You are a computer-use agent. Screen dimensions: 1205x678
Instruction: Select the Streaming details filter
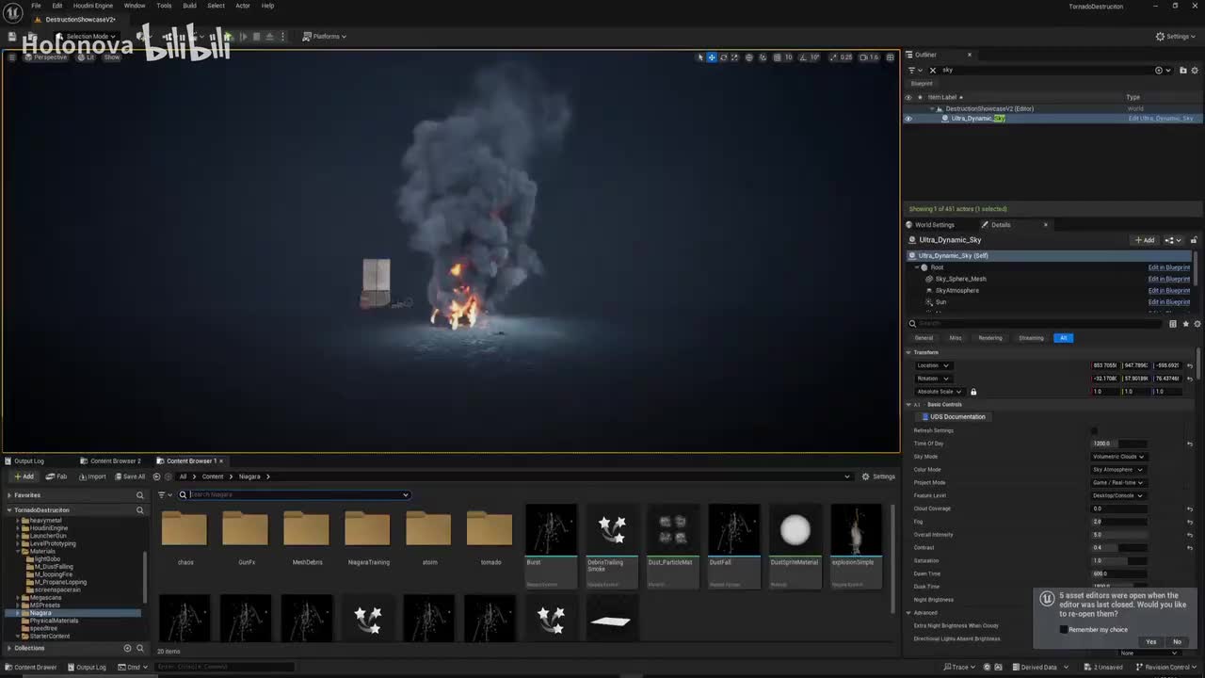[x=1031, y=338]
